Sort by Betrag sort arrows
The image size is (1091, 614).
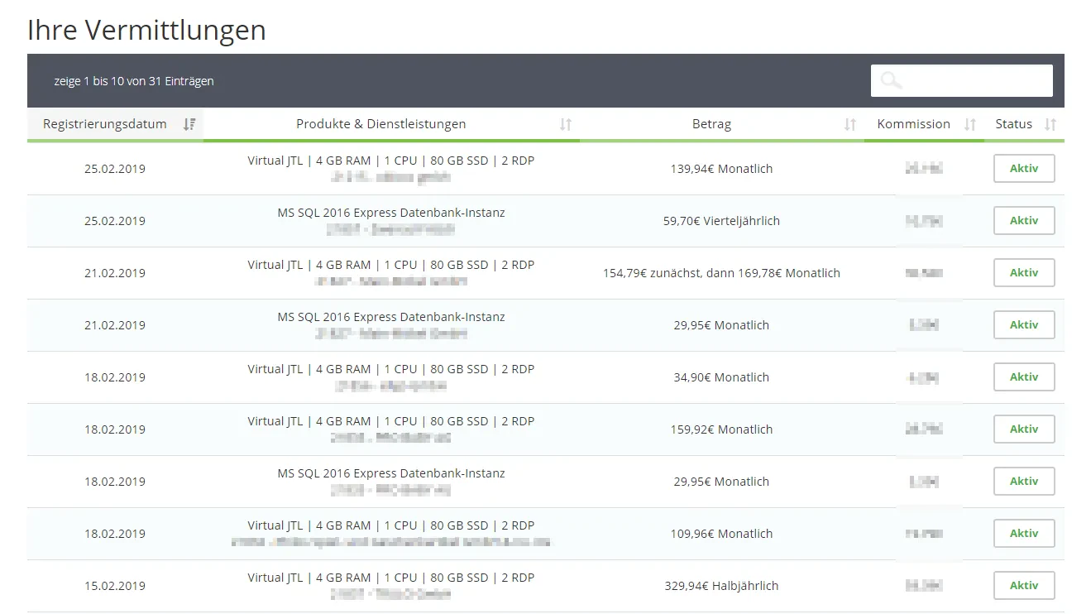tap(849, 124)
